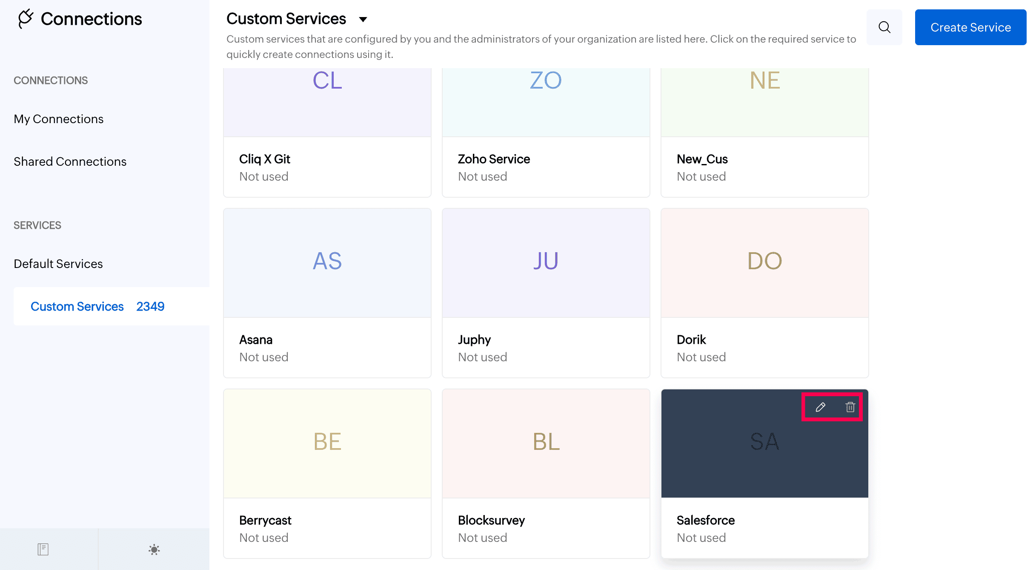This screenshot has height=570, width=1036.
Task: Open the Asana service card thumbnail
Action: [327, 263]
